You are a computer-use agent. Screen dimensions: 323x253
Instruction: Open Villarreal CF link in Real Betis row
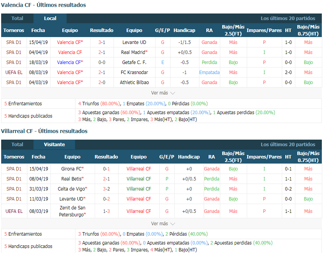[x=139, y=179]
